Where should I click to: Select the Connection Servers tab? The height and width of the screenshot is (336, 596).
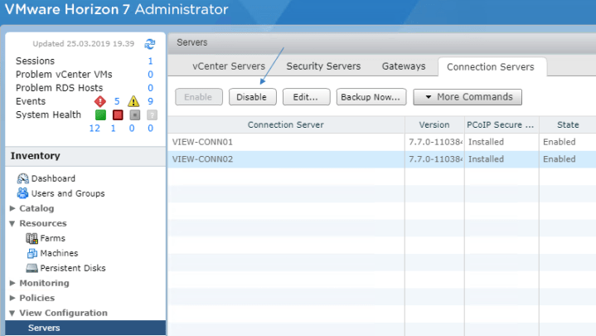[x=491, y=67]
